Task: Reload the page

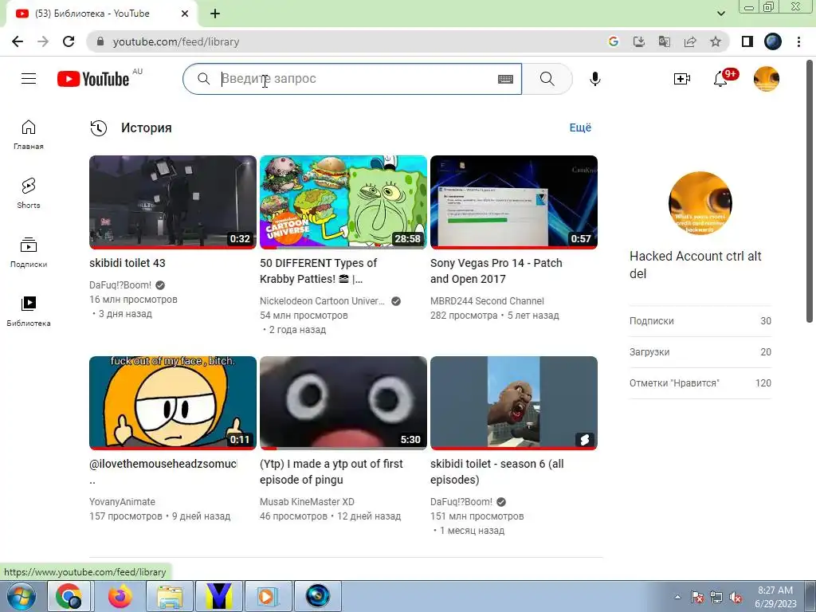Action: 69,41
